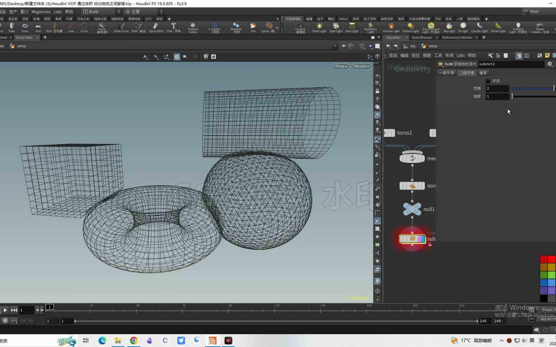Pick the Grid shelf tool
Screen dimensions: 556x347
[x=38, y=27]
